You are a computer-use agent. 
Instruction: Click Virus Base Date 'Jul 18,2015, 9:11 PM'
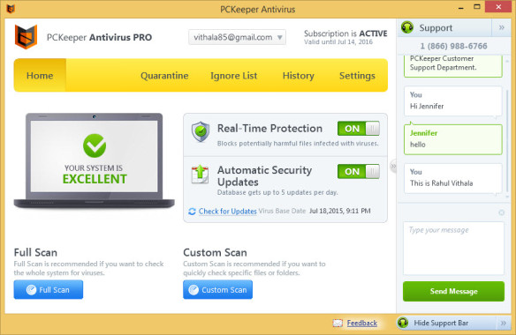(340, 211)
